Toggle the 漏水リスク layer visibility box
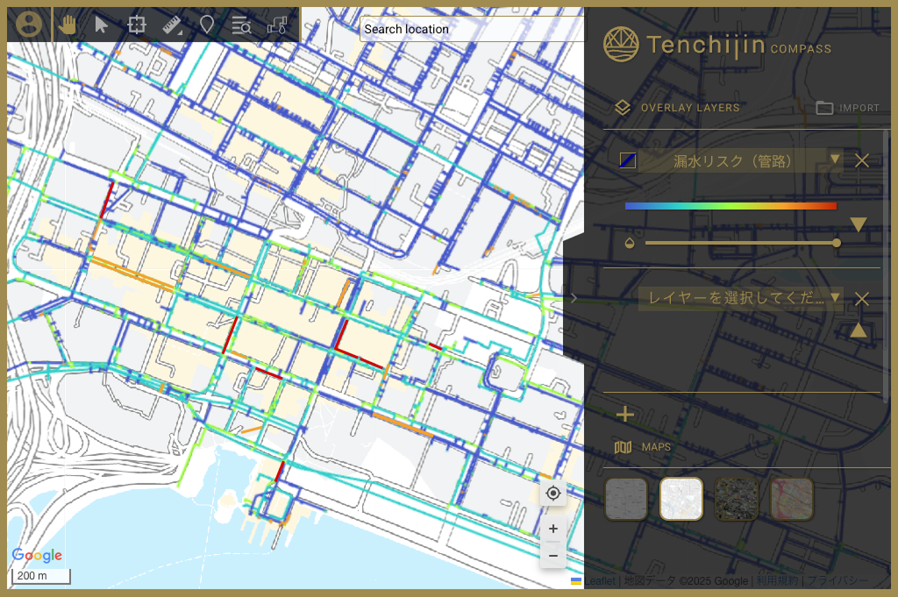Image resolution: width=898 pixels, height=597 pixels. tap(628, 160)
